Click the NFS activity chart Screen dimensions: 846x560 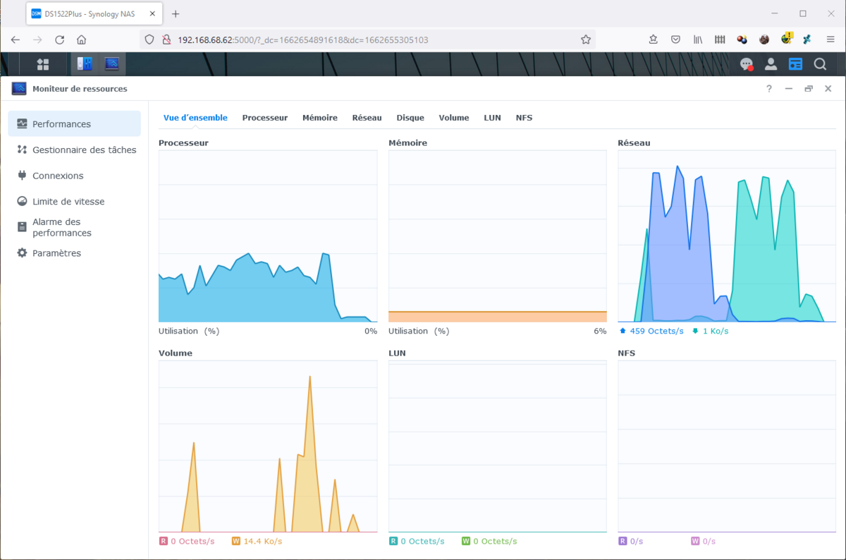pos(727,447)
